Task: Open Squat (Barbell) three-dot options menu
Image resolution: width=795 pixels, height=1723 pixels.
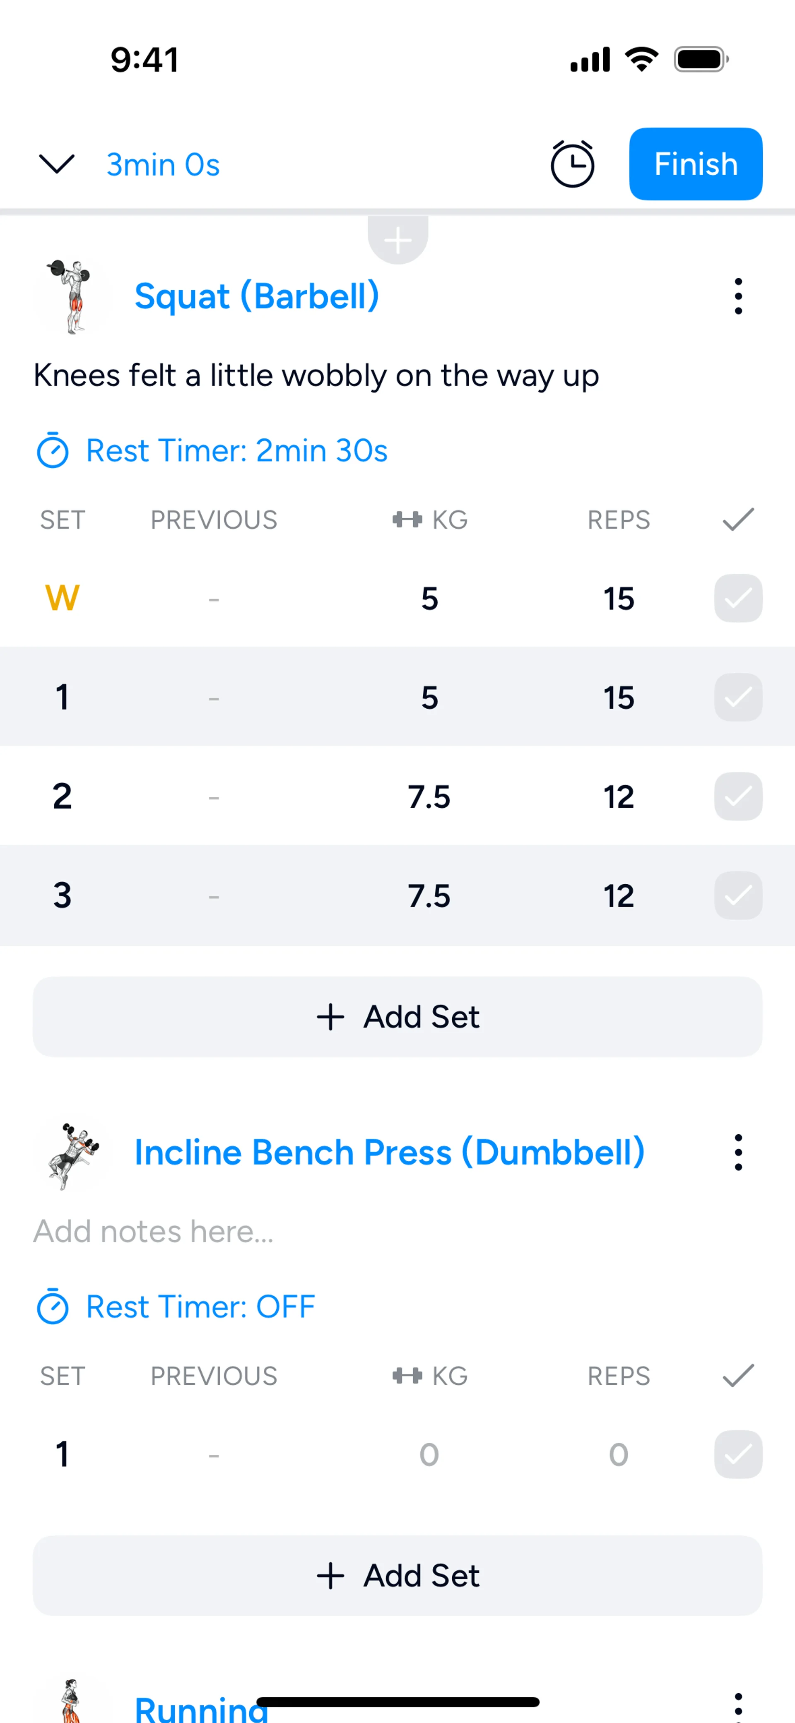Action: (x=737, y=296)
